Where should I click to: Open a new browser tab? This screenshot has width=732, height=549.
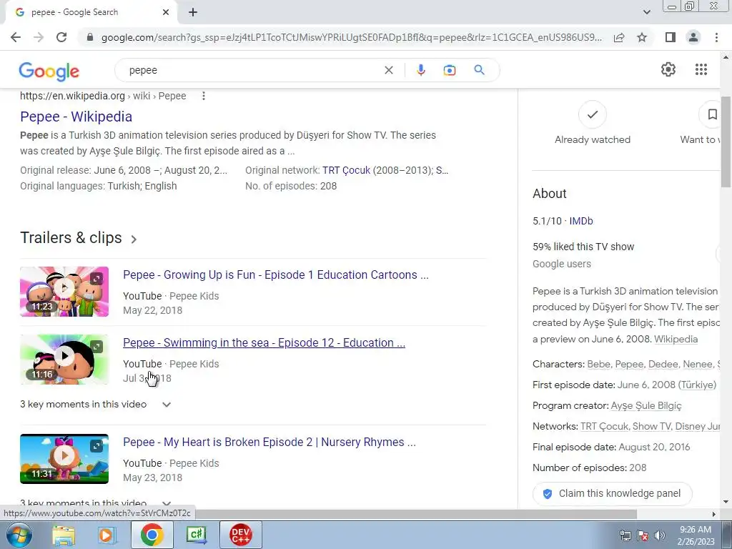(193, 13)
